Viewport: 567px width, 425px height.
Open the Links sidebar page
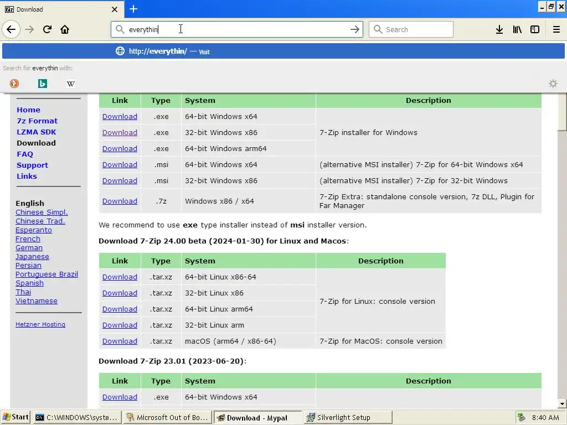[x=27, y=177]
